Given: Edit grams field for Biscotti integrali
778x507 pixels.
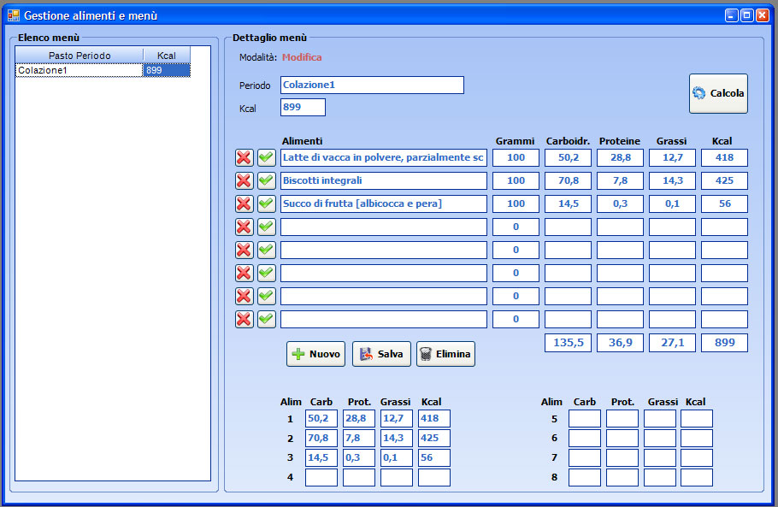Looking at the screenshot, I should point(516,180).
